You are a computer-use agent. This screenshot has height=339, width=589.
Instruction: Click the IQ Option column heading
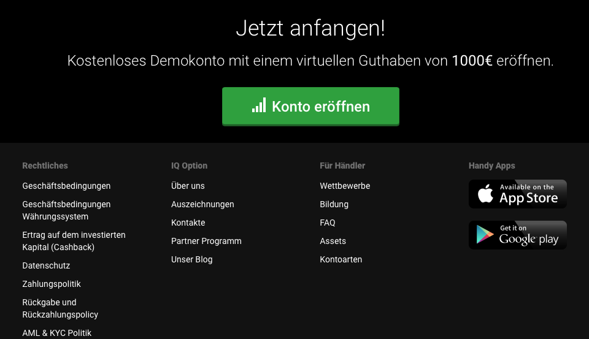click(x=190, y=166)
